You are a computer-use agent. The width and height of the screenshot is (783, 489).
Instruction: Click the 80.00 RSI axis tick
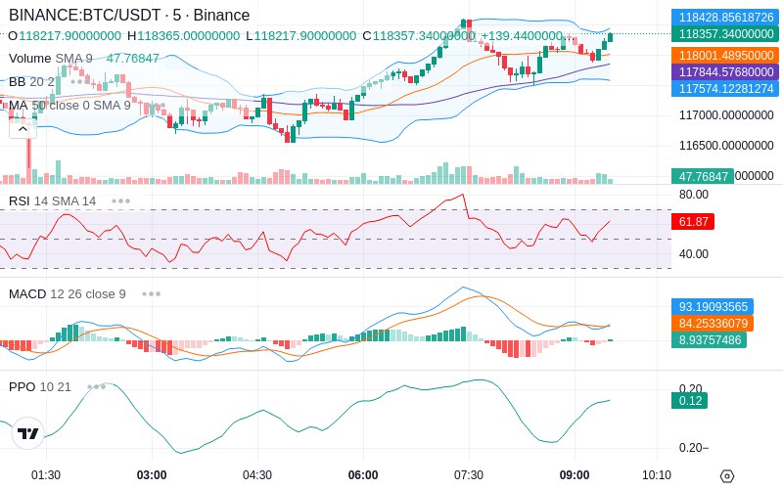tap(694, 195)
